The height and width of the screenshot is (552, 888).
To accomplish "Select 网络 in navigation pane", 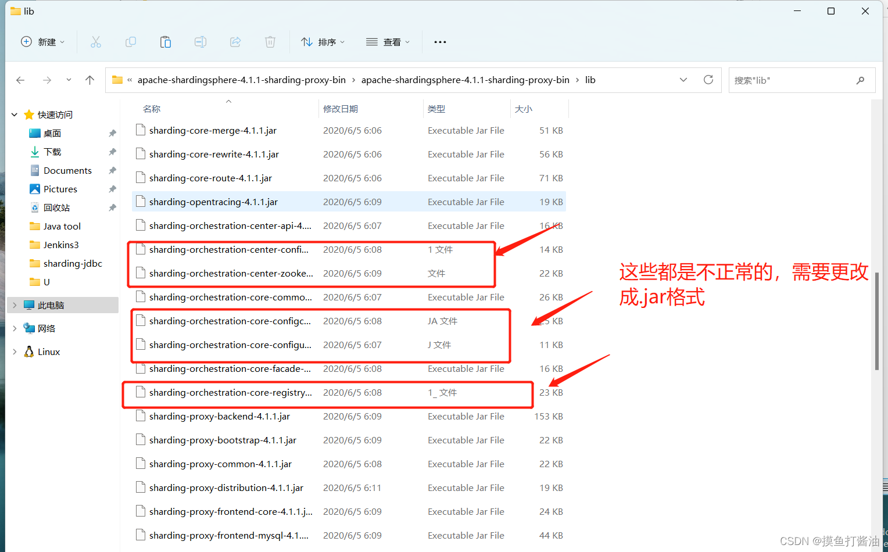I will 46,328.
